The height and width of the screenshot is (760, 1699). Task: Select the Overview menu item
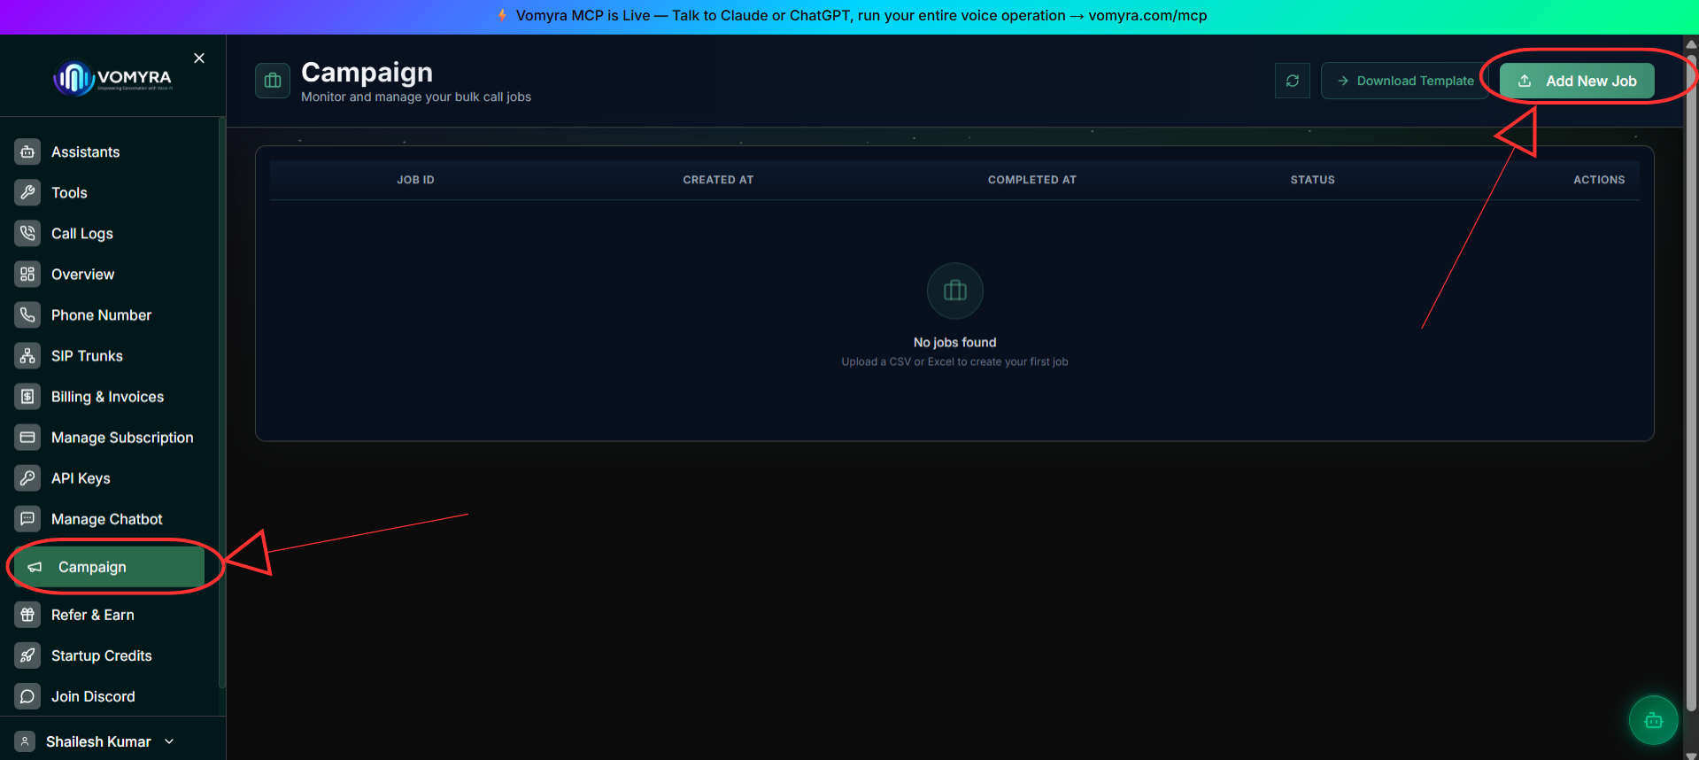(112, 275)
